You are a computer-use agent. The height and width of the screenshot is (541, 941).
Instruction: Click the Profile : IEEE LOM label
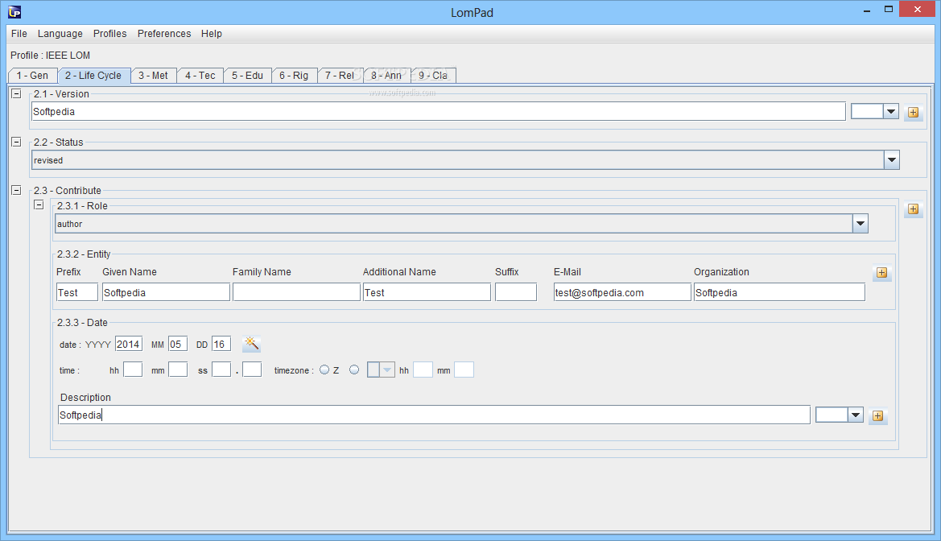coord(51,56)
